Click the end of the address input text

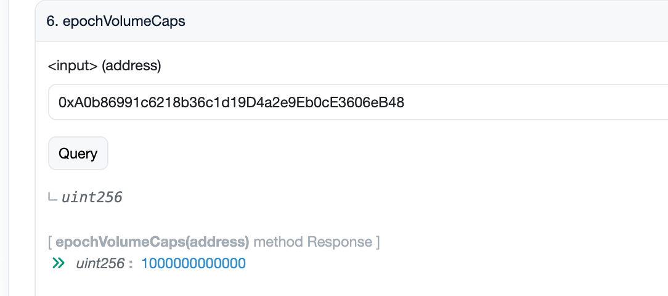coord(404,102)
